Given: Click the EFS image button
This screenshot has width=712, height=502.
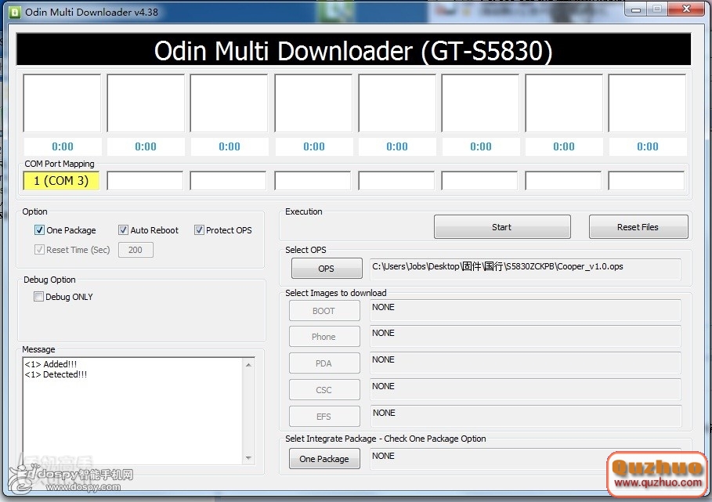Looking at the screenshot, I should [x=323, y=416].
